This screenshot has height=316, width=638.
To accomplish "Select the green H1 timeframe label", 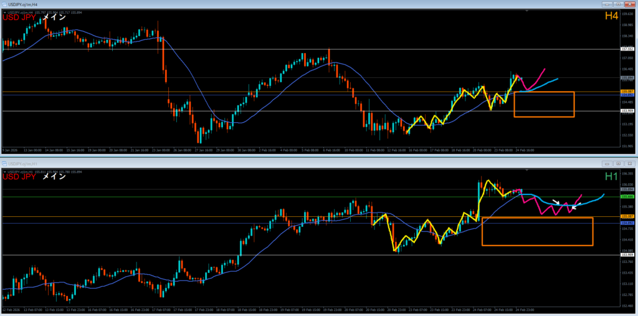I will pos(611,176).
